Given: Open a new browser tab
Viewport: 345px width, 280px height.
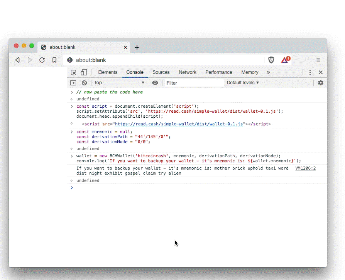Looking at the screenshot, I should (x=137, y=47).
